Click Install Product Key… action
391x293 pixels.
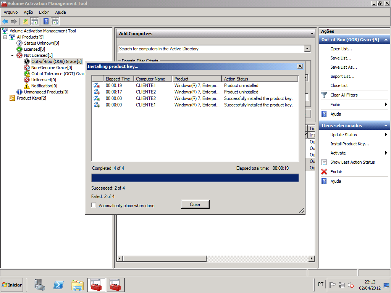[350, 144]
